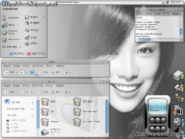Open the Tools menu in lower explorer window
This screenshot has width=185, height=139.
[x=49, y=86]
